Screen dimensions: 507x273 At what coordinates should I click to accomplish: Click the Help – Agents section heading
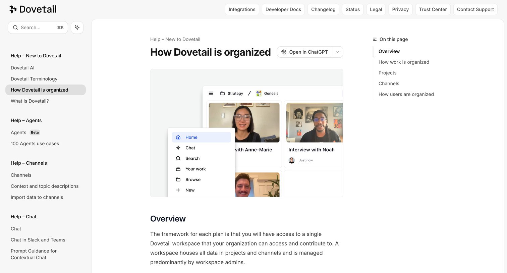point(26,120)
